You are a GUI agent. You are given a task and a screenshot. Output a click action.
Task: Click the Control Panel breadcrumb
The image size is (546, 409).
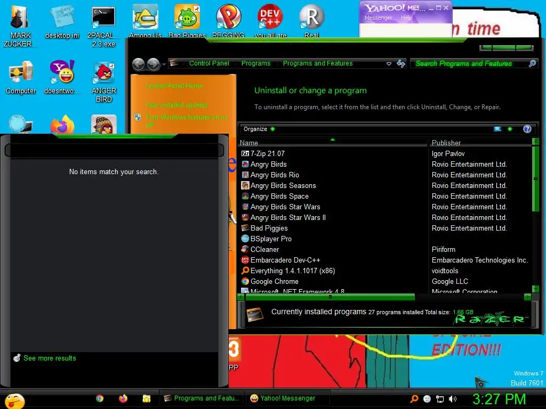[x=209, y=63]
